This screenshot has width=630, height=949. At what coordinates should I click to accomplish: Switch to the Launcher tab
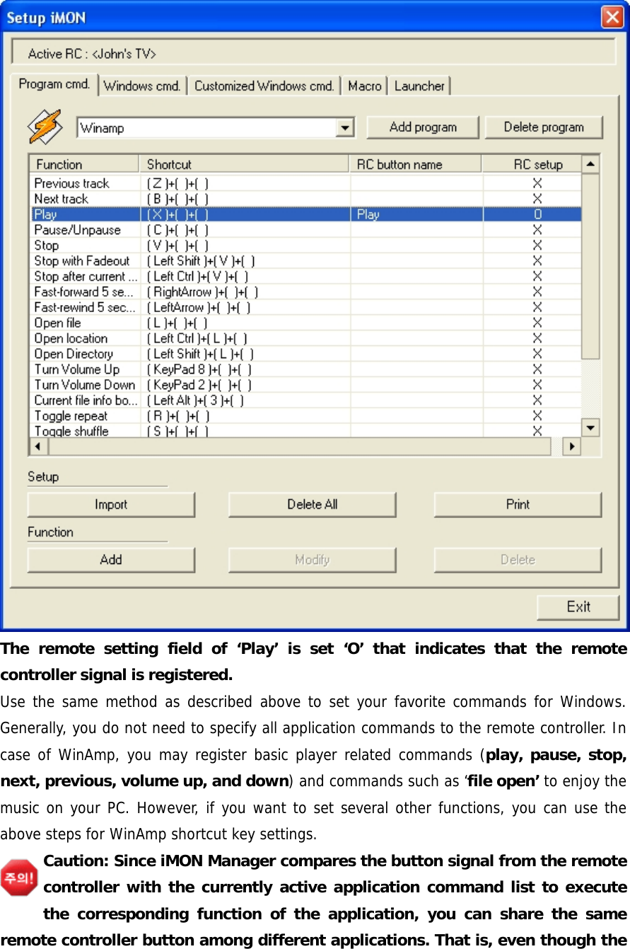[x=419, y=85]
